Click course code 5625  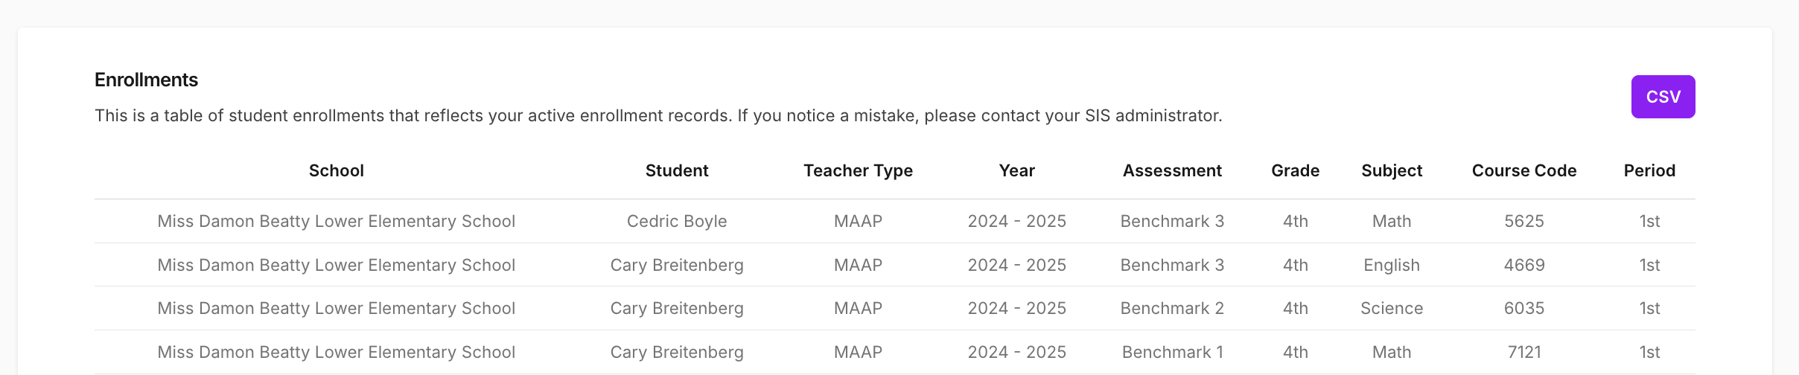pos(1523,221)
